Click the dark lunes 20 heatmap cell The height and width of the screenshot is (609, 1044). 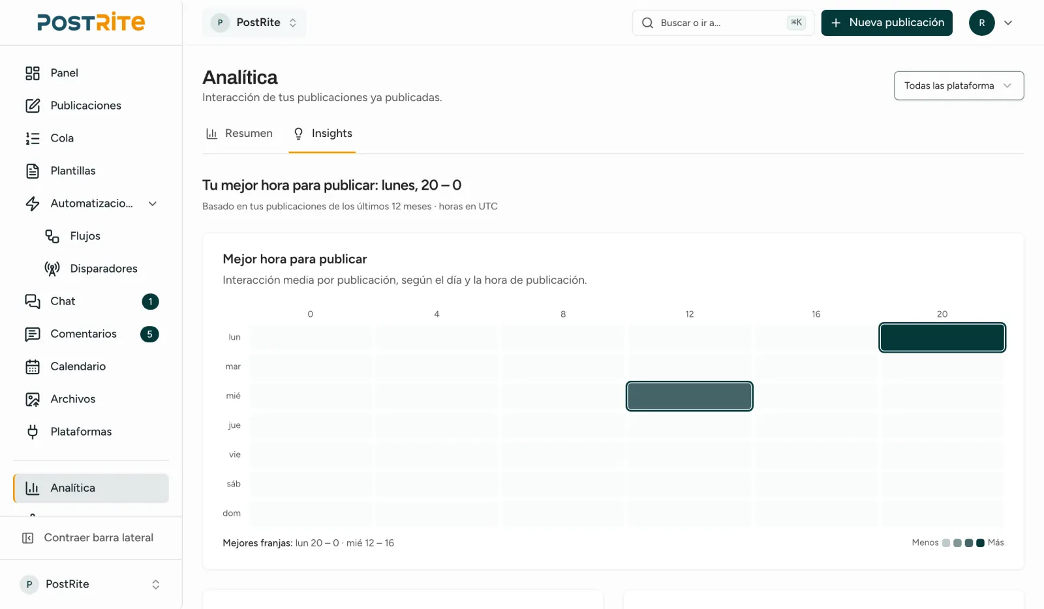point(942,338)
